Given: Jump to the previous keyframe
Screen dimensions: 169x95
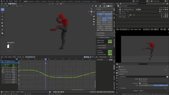Looking at the screenshot, I should coord(56,92).
